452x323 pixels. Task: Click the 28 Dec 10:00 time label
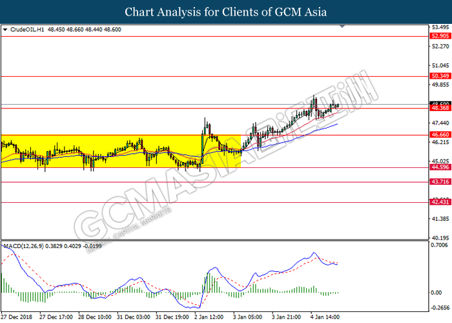pos(94,317)
